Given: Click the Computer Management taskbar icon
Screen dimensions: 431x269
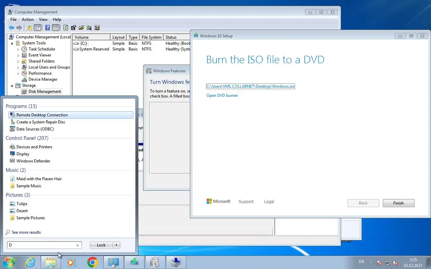Looking at the screenshot, I should coord(176,262).
